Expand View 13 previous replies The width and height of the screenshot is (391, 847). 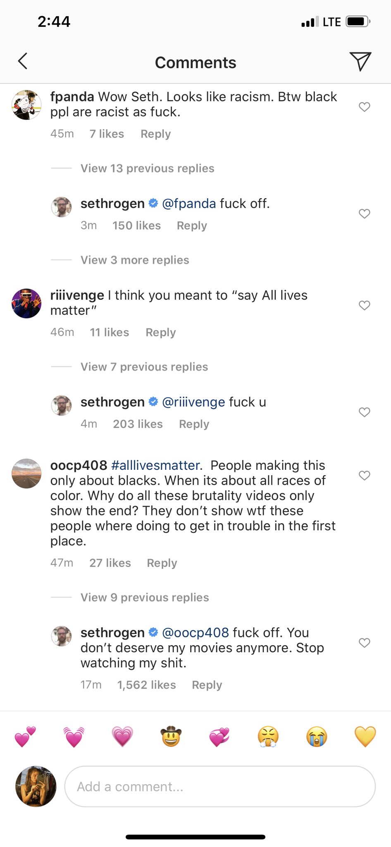[x=147, y=168]
